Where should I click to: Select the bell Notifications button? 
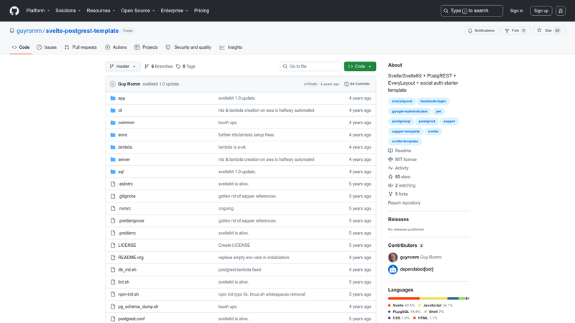coord(481,31)
